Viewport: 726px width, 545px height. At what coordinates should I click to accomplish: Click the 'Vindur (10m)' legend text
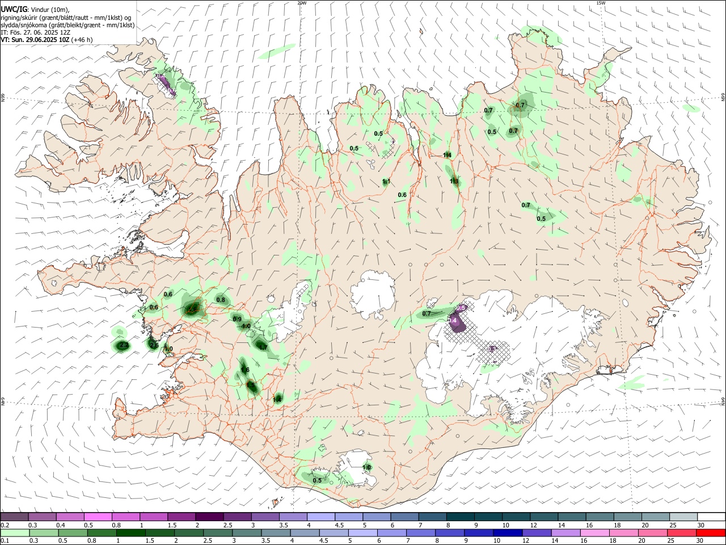[49, 9]
